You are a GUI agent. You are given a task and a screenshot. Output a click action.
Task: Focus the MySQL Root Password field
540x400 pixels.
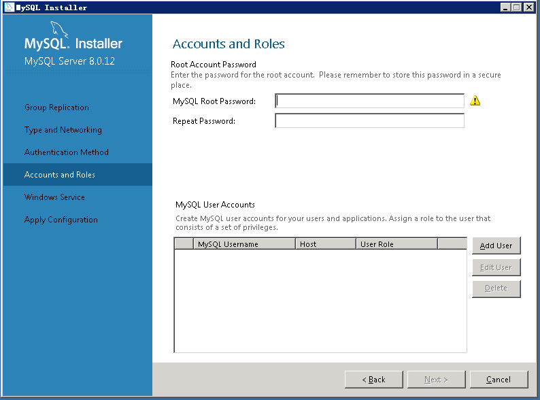click(369, 101)
